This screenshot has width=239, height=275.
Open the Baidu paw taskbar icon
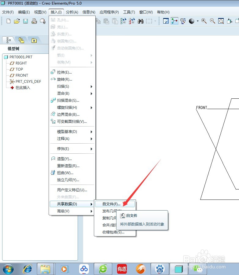point(160,269)
